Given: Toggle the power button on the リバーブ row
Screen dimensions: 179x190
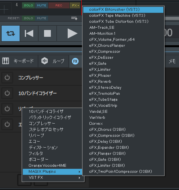Looking at the screenshot, I should (7, 109).
